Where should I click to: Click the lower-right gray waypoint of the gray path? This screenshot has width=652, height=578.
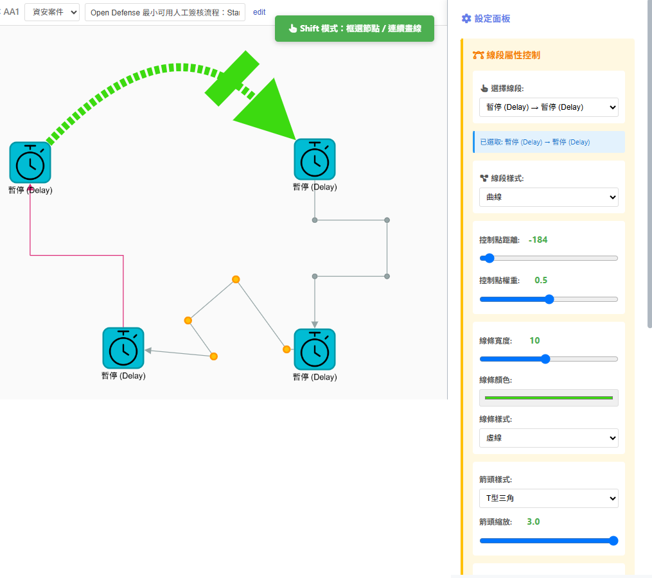point(387,277)
